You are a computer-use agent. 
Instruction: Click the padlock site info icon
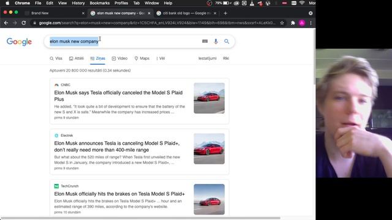pos(34,23)
